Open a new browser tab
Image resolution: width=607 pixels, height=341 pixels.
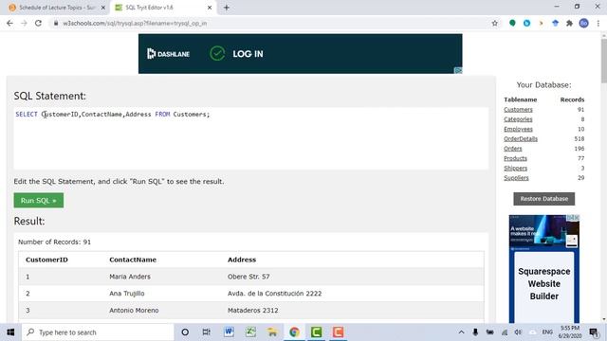(x=227, y=8)
